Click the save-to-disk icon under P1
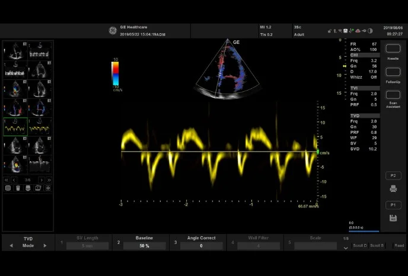 click(x=393, y=218)
